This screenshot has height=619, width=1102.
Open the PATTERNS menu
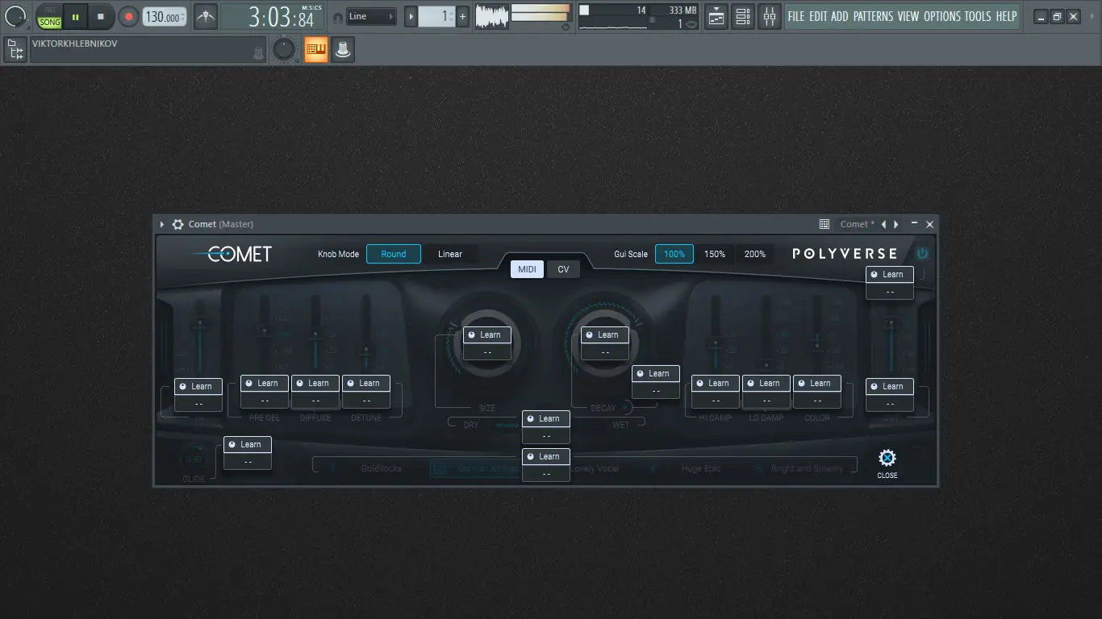click(873, 16)
